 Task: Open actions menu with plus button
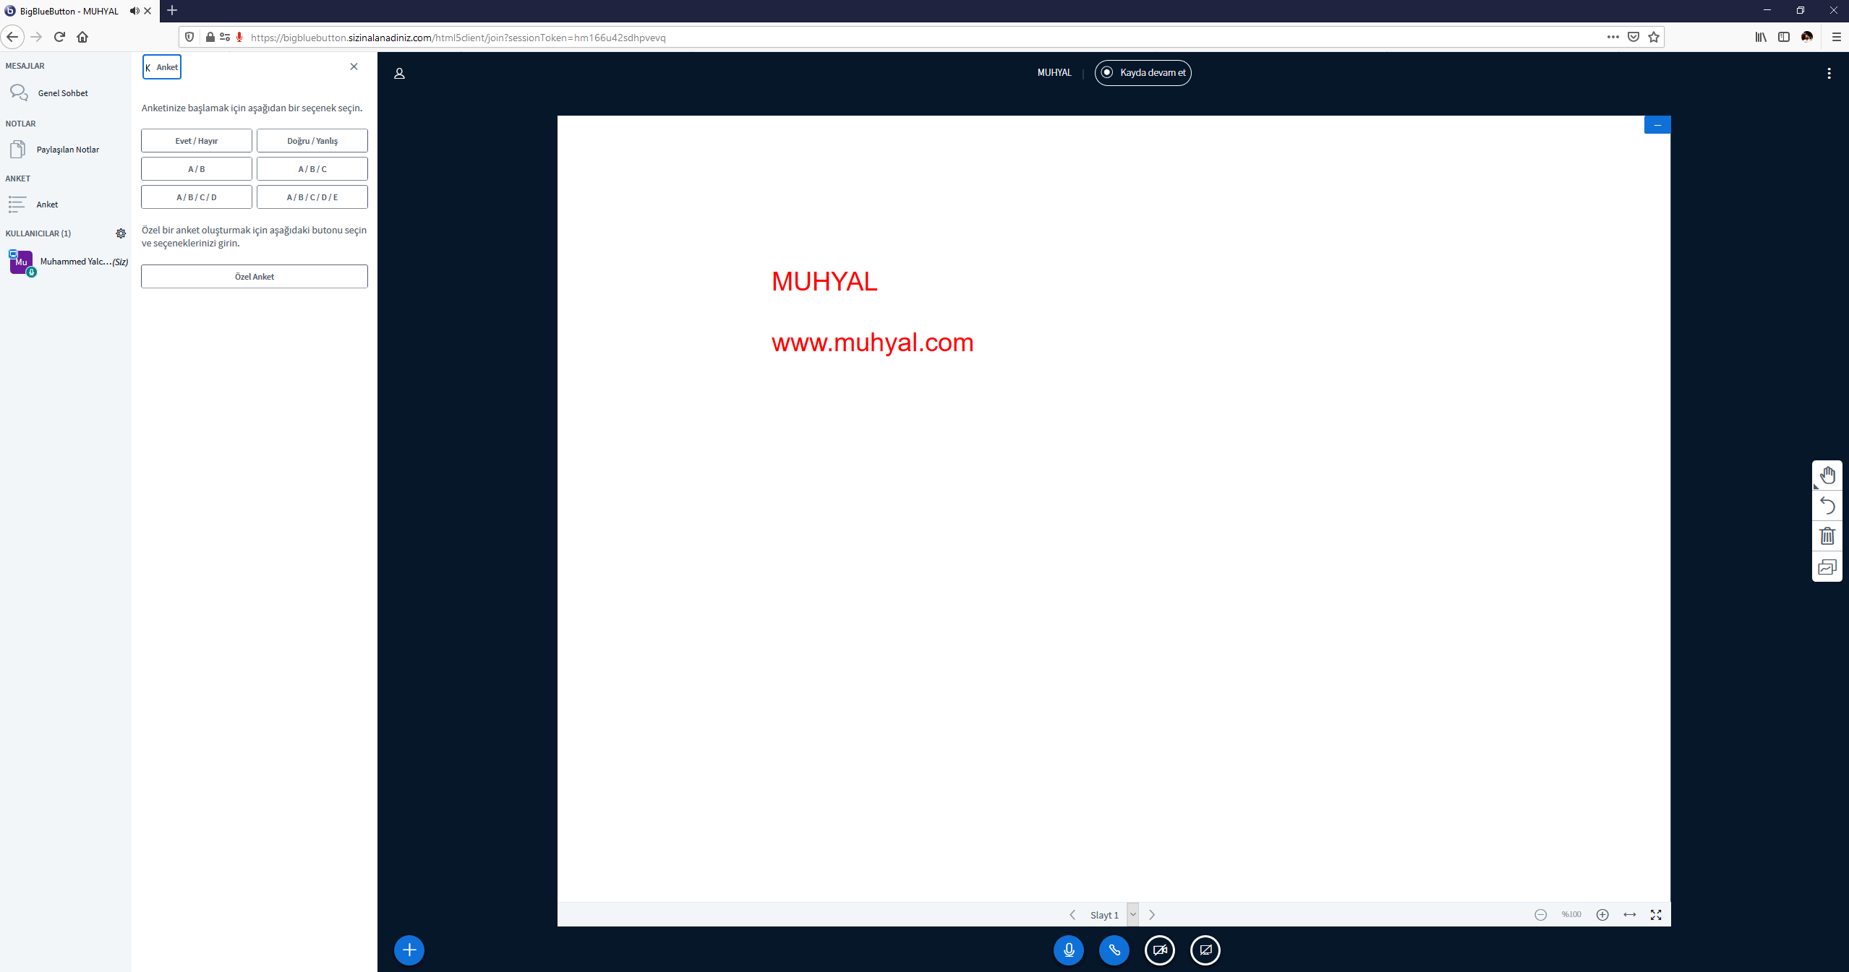pos(409,950)
